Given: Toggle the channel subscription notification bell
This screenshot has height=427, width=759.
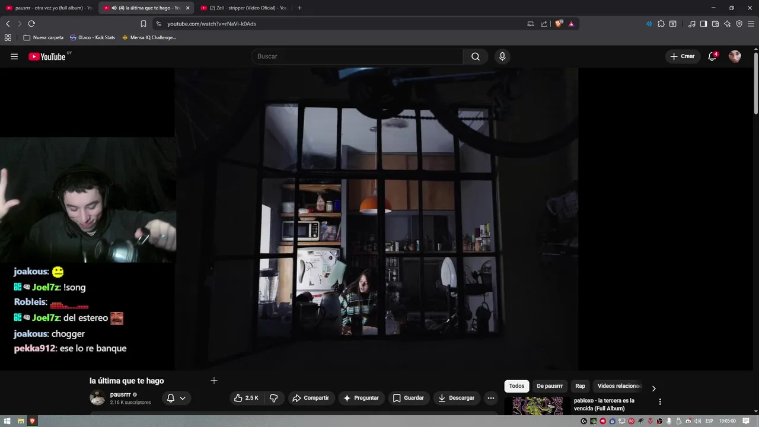Looking at the screenshot, I should tap(171, 398).
